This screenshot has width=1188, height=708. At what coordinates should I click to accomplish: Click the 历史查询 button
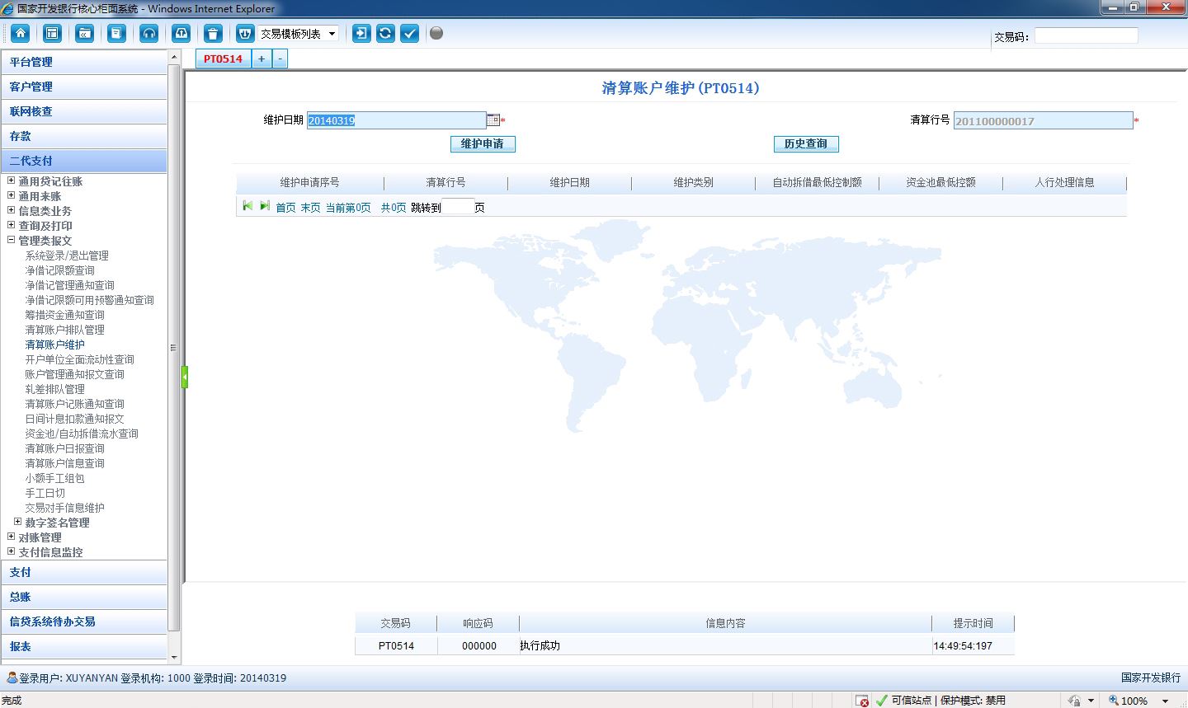[x=806, y=144]
